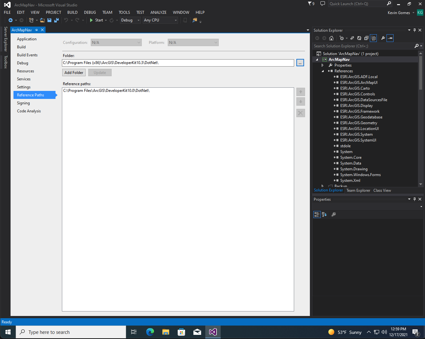Click the Home icon in Solution Explorer

tap(331, 38)
